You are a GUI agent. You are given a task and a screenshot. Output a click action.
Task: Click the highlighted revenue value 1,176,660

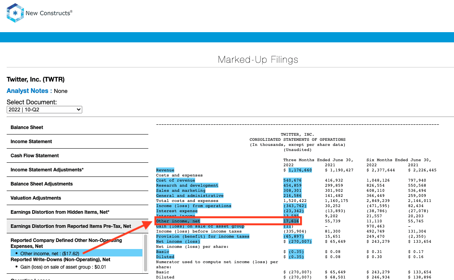click(300, 170)
